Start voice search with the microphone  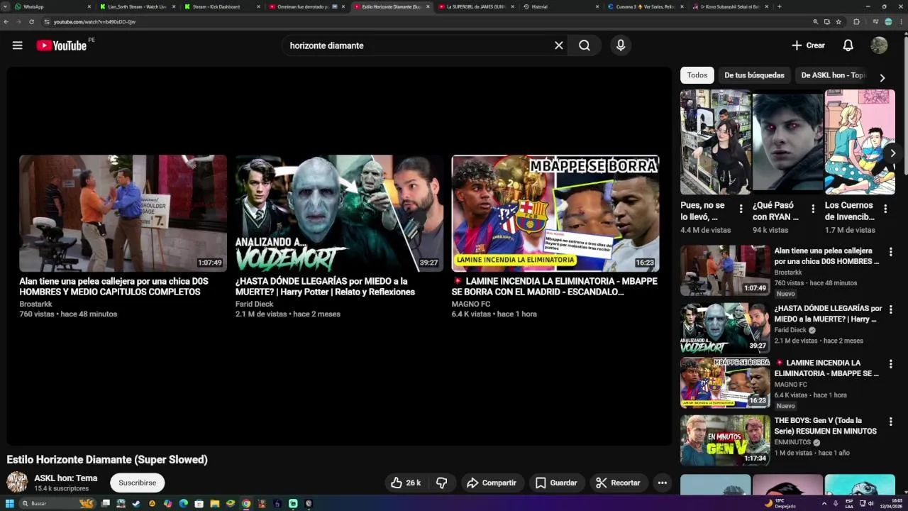(621, 45)
